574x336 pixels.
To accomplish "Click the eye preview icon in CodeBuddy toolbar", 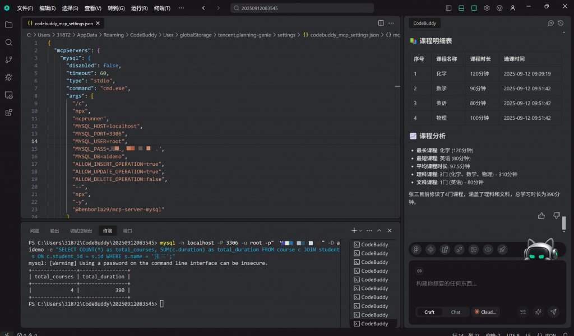I will point(488,250).
